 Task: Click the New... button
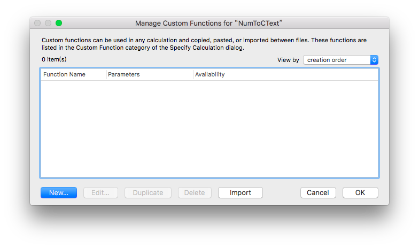59,192
